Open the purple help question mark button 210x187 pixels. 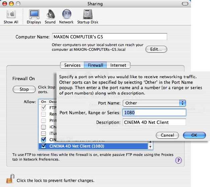[178, 160]
